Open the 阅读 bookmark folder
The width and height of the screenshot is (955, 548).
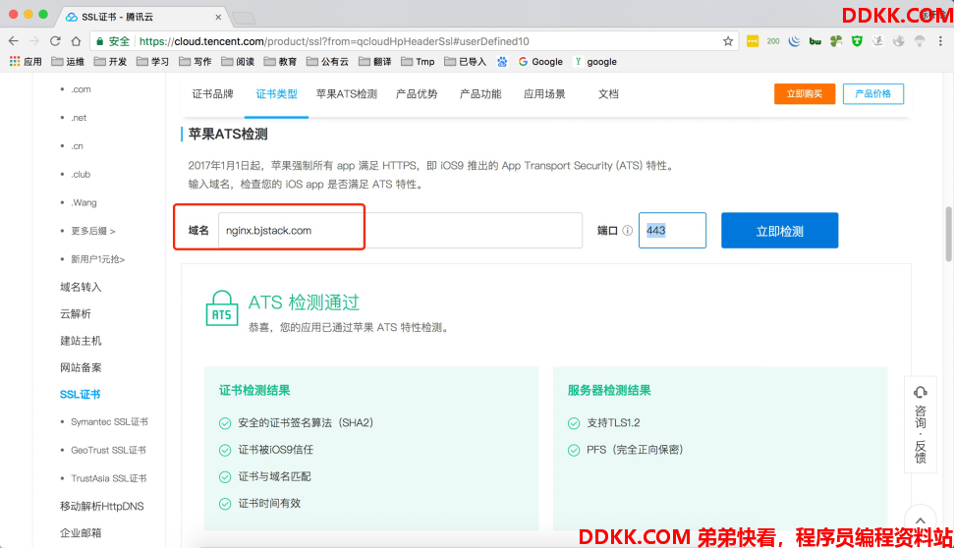(x=238, y=62)
